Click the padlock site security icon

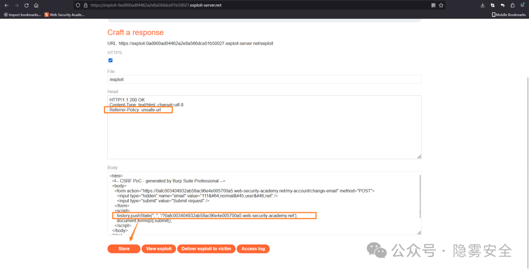click(x=85, y=5)
